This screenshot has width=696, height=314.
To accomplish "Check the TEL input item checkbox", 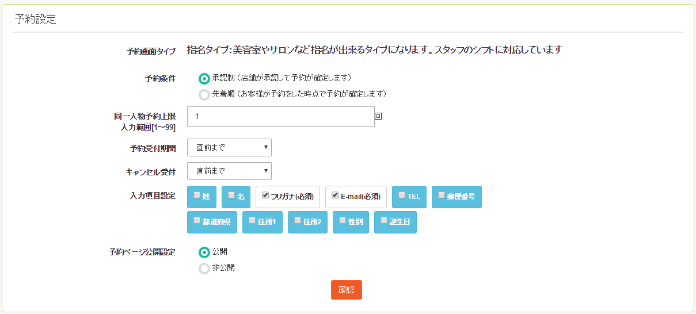I will click(402, 195).
